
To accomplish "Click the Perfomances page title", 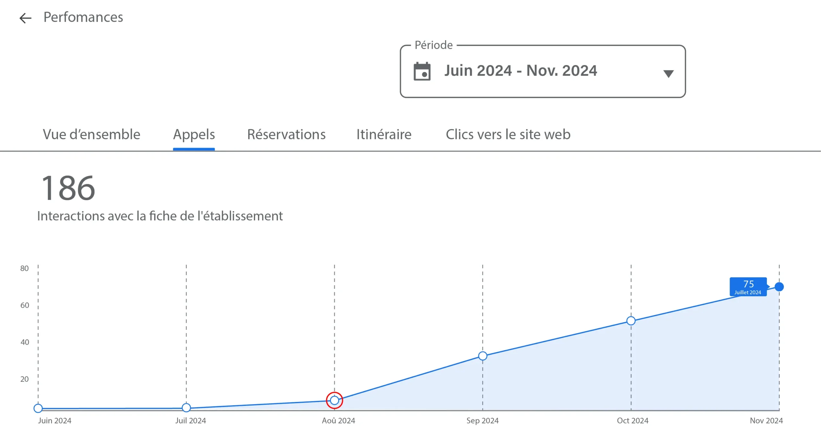I will 83,17.
